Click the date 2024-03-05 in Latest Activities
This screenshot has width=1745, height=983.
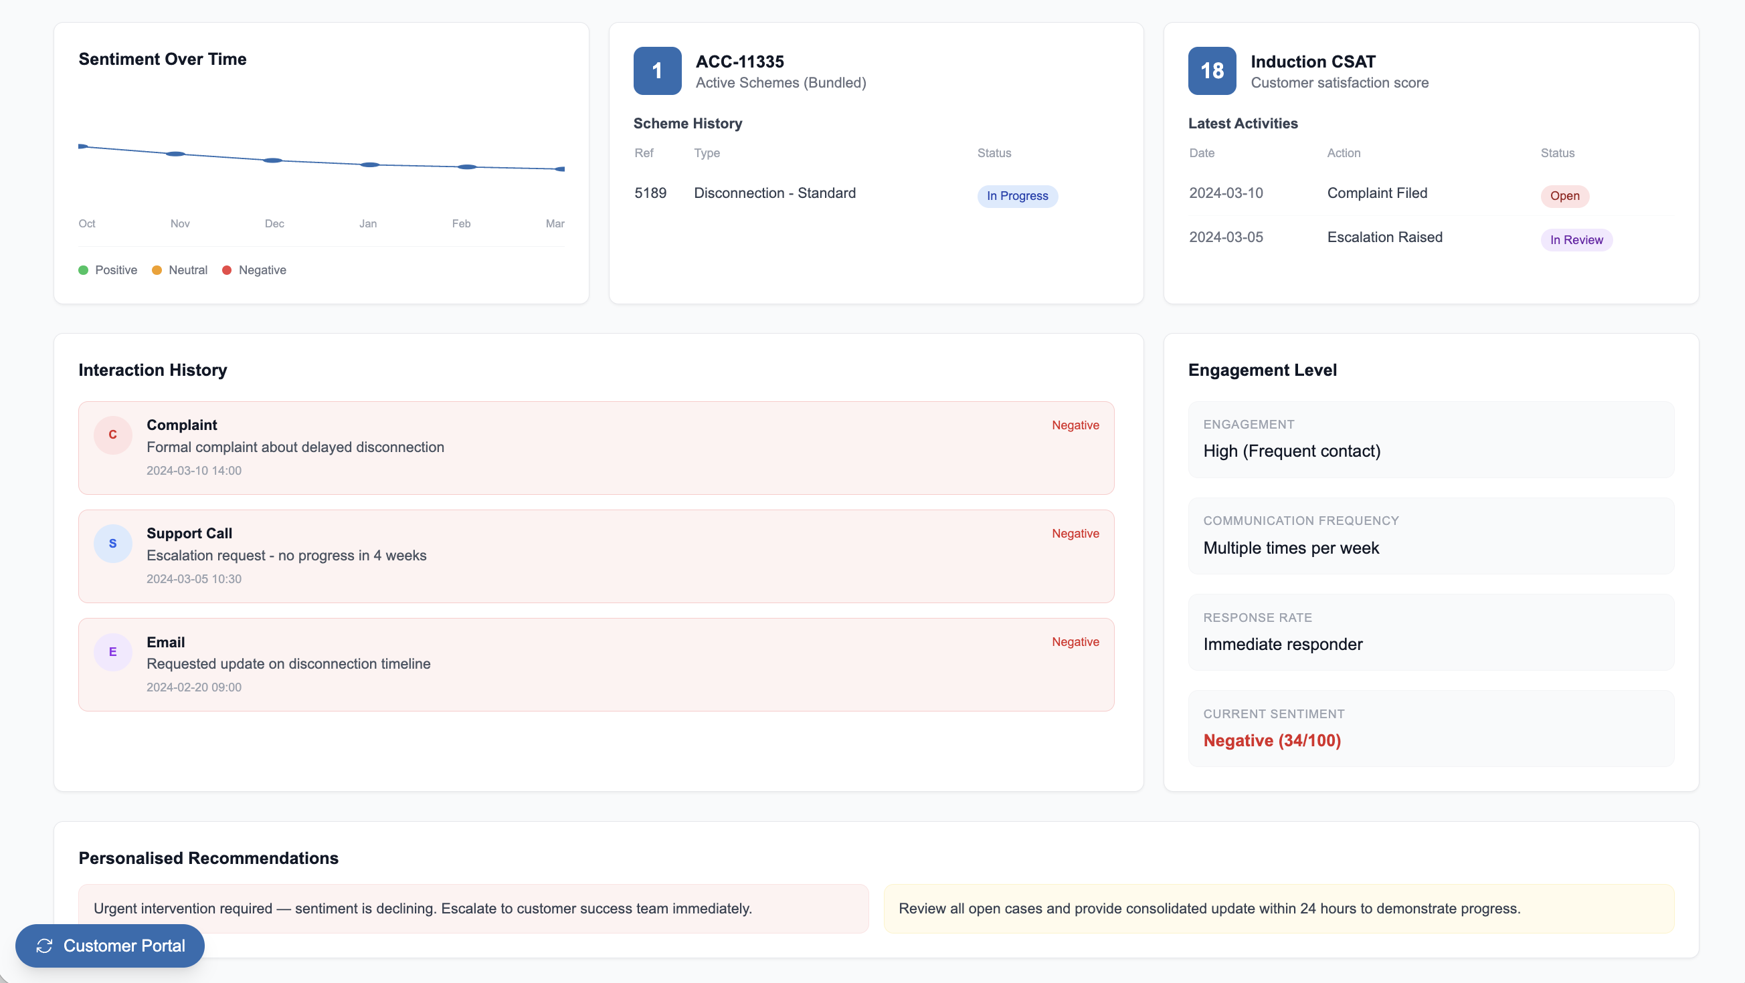click(1226, 237)
